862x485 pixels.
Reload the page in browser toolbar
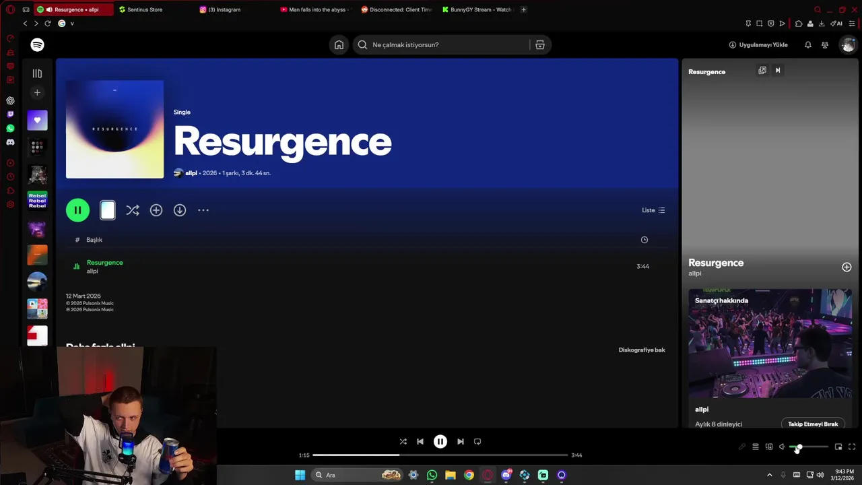pos(48,23)
